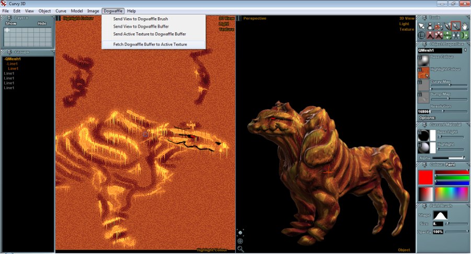Select the hand pan tool
Screen dimensions: 471x254
coord(464,26)
